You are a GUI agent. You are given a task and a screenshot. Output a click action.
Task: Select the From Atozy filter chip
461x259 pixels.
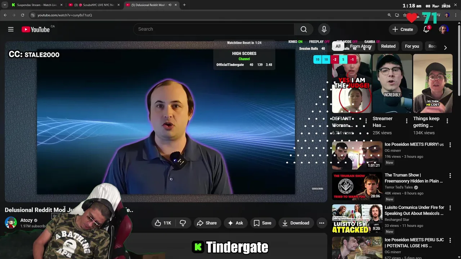(361, 46)
